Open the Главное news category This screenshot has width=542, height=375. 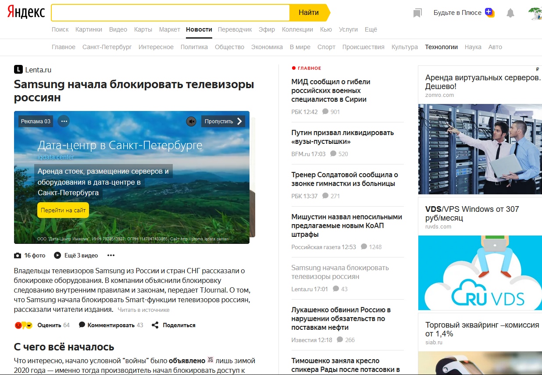64,47
